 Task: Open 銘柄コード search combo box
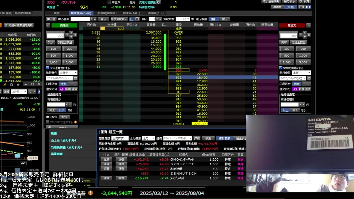(x=177, y=138)
